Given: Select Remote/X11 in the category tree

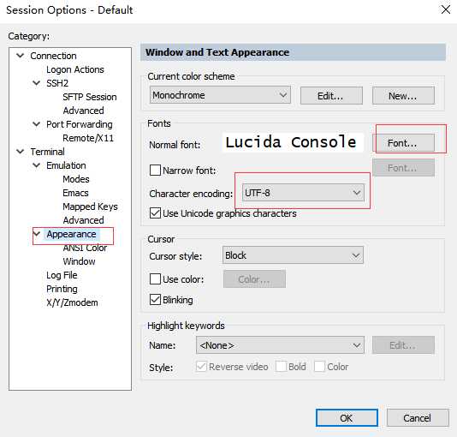Looking at the screenshot, I should (x=88, y=138).
